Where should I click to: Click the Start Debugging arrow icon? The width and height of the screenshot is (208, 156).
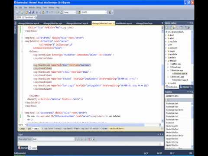(58, 12)
